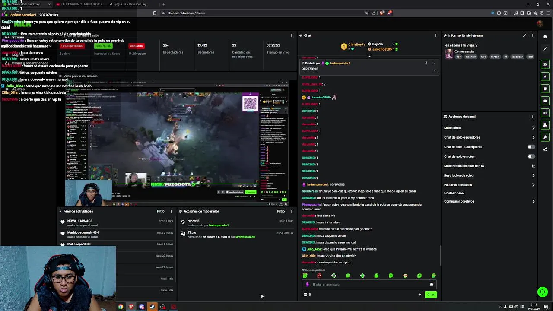Click the stream category thumbnail beside Conversando
The width and height of the screenshot is (553, 311).
[x=449, y=54]
